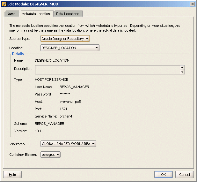Click the Details name value DESIGNER_LOCATION

52,60
